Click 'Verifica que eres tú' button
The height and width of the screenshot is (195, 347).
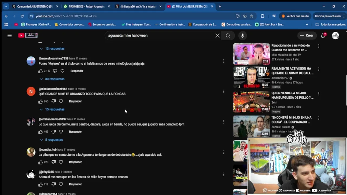click(295, 16)
